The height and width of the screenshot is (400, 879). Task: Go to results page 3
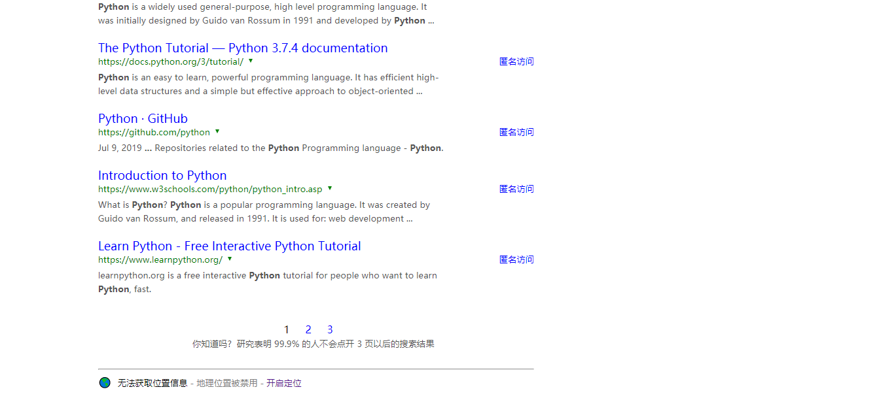[330, 329]
